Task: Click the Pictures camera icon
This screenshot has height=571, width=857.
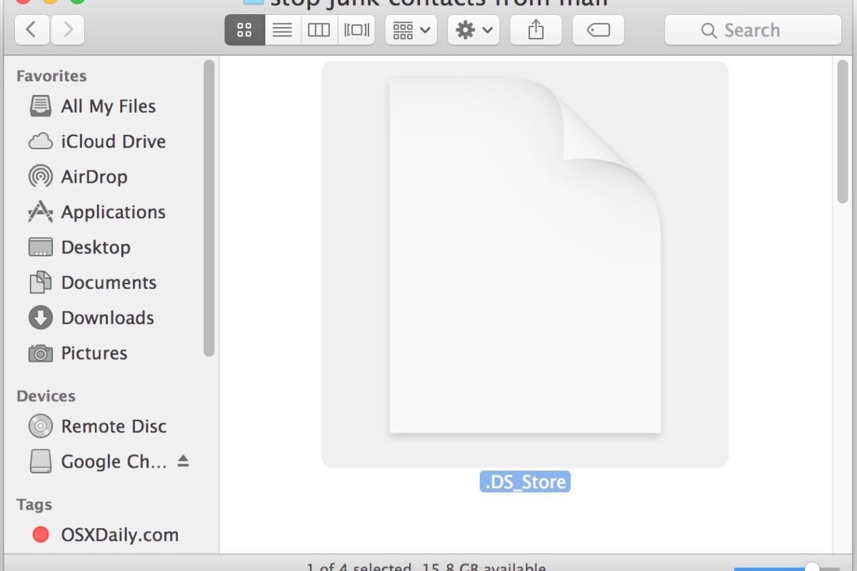Action: (41, 353)
